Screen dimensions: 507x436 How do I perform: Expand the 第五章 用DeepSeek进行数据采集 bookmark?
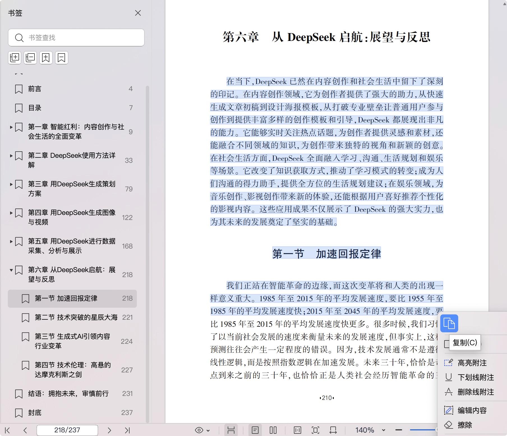[11, 242]
